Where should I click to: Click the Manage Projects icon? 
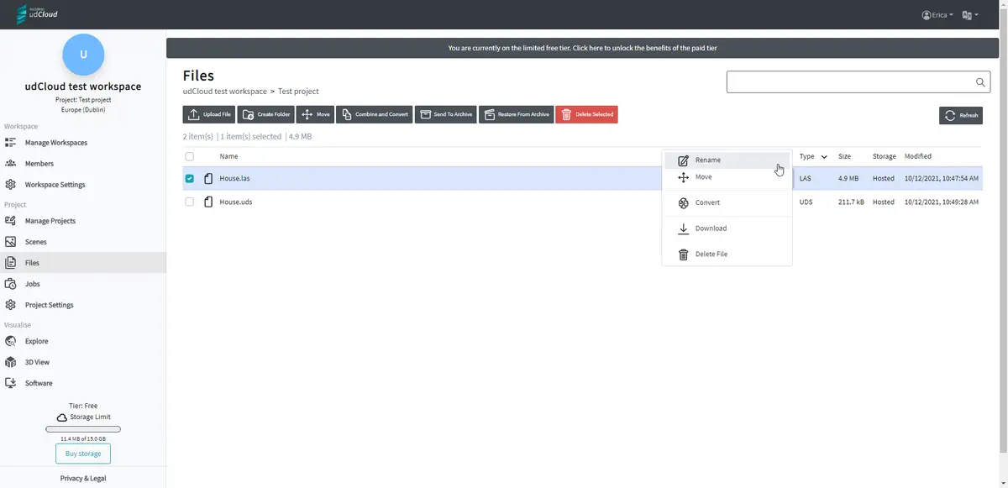11,221
